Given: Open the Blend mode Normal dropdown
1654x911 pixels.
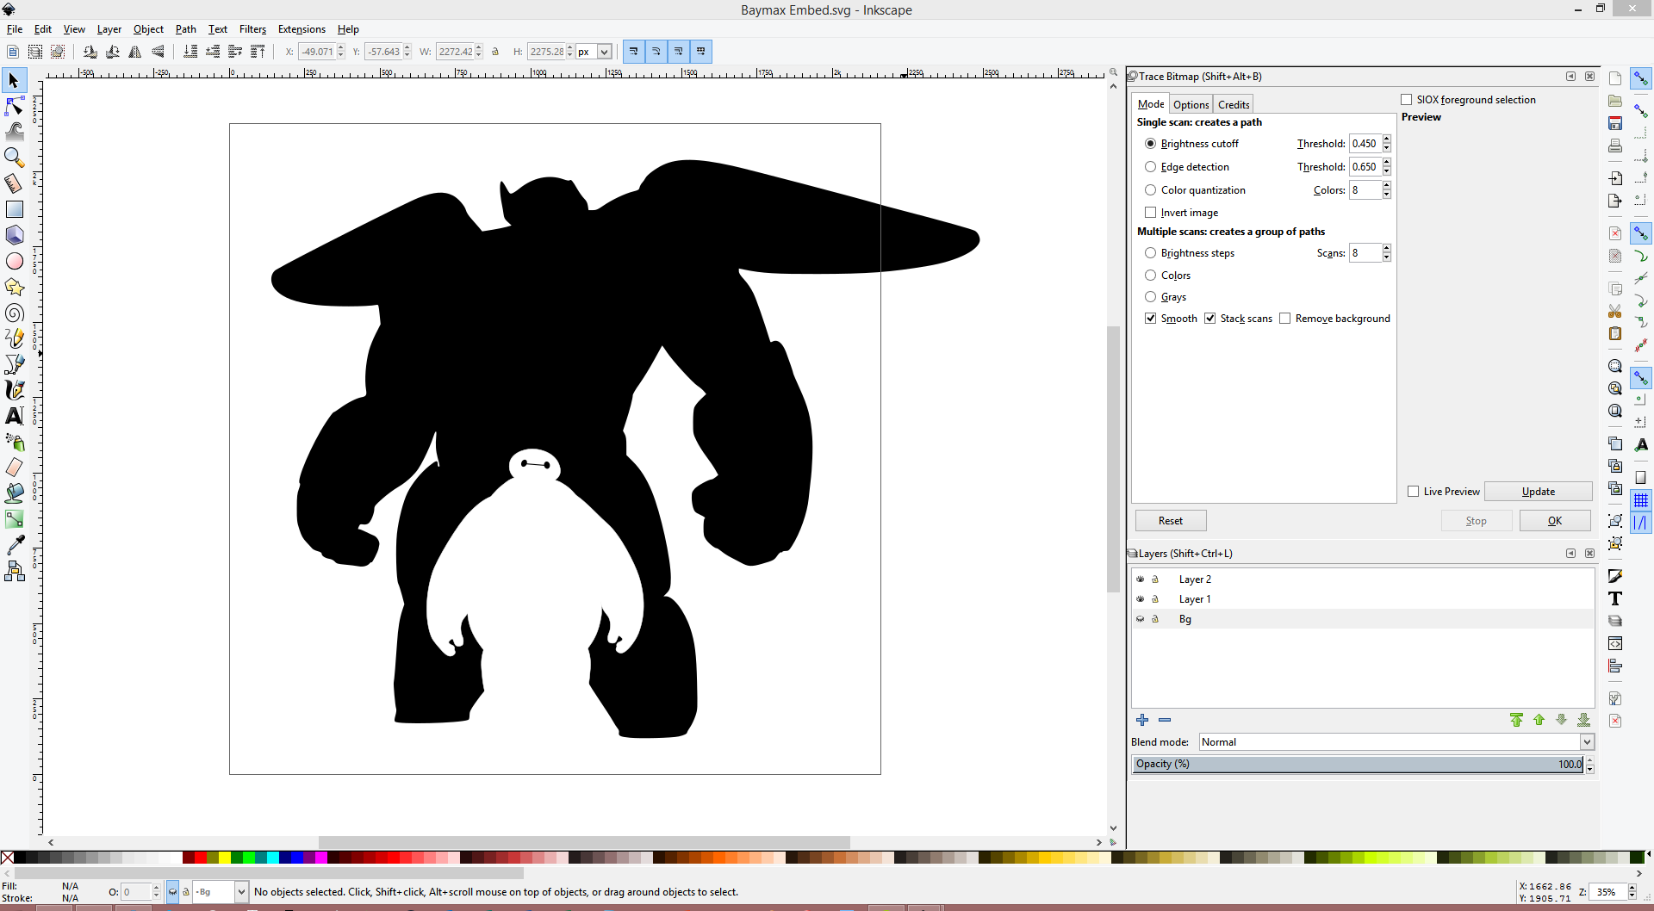Looking at the screenshot, I should pyautogui.click(x=1396, y=742).
